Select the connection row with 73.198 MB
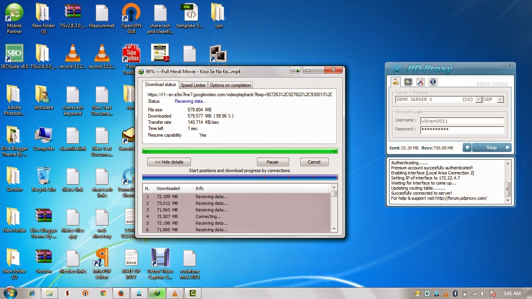Image resolution: width=532 pixels, height=299 pixels. pos(236,223)
